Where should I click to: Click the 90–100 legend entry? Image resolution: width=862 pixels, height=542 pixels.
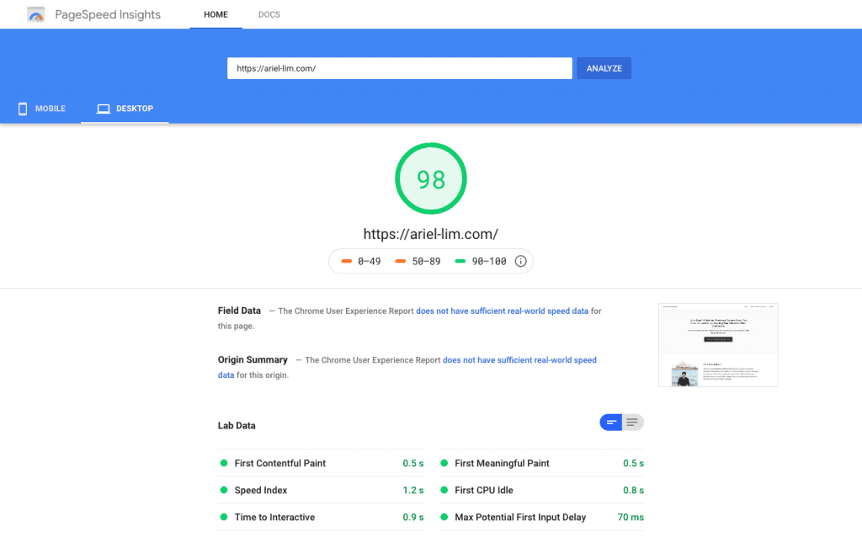481,261
